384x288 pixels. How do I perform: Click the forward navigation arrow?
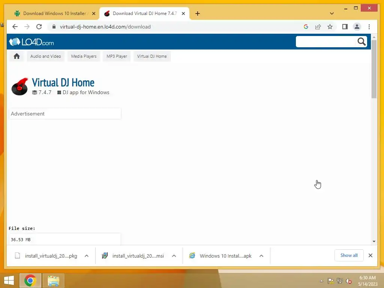point(27,27)
